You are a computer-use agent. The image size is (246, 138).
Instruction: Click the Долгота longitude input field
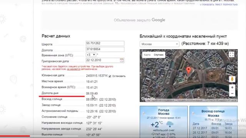[x=105, y=49]
